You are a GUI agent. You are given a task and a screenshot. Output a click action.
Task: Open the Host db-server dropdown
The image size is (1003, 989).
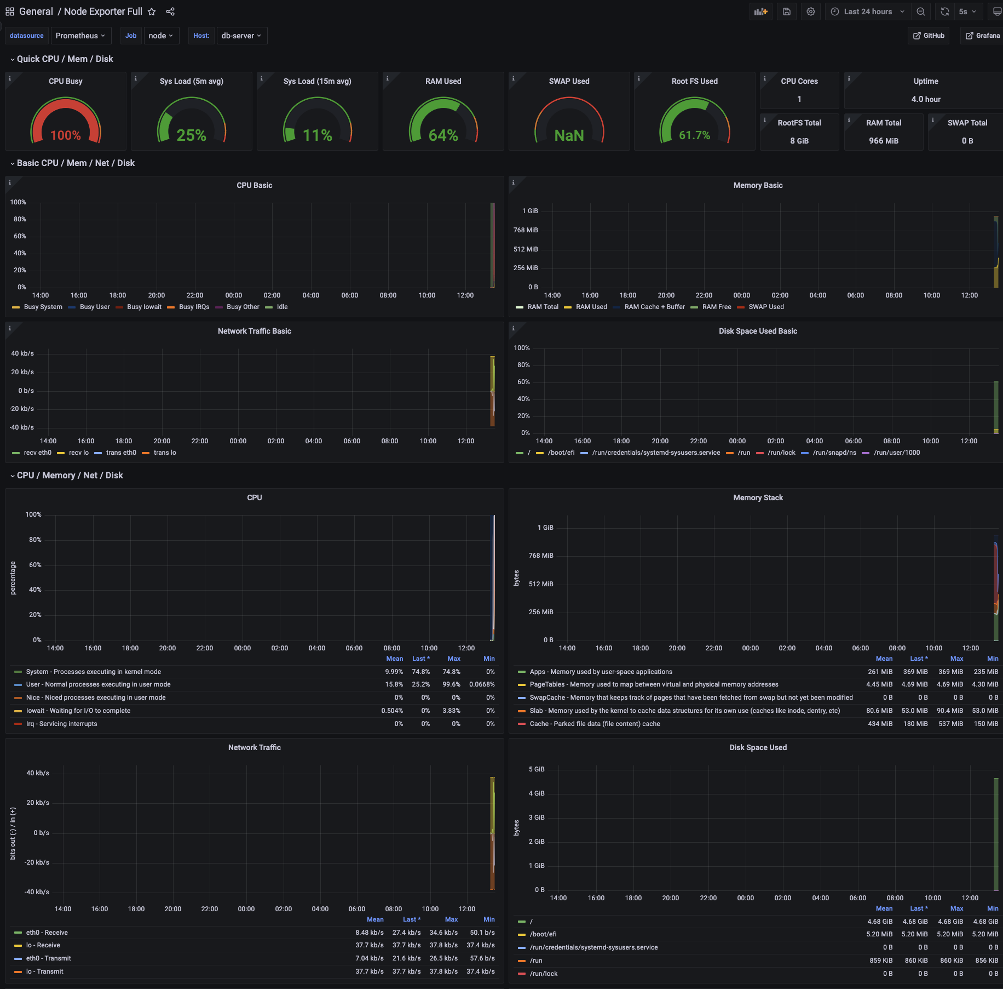click(x=241, y=36)
